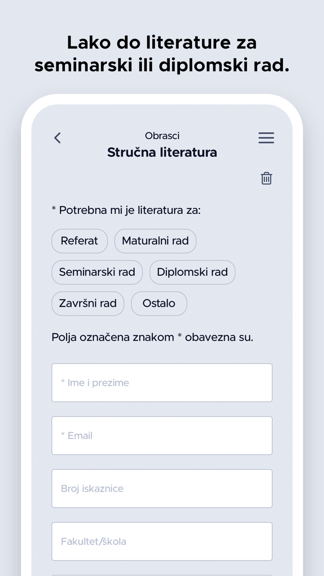Select the Maturalni rad option

pyautogui.click(x=155, y=241)
